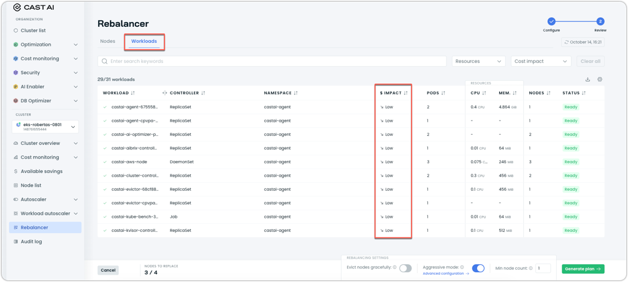Click the Audit log icon

[15, 242]
